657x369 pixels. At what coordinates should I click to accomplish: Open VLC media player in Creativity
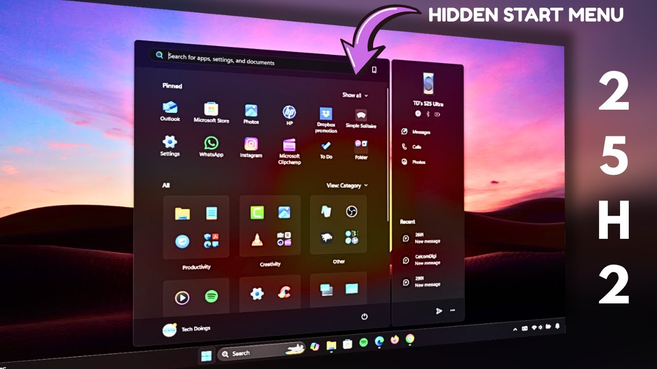(x=256, y=239)
